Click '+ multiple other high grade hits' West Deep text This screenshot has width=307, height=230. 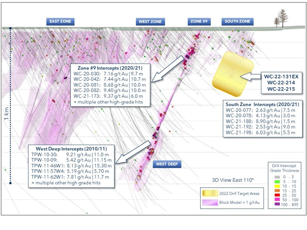click(66, 183)
